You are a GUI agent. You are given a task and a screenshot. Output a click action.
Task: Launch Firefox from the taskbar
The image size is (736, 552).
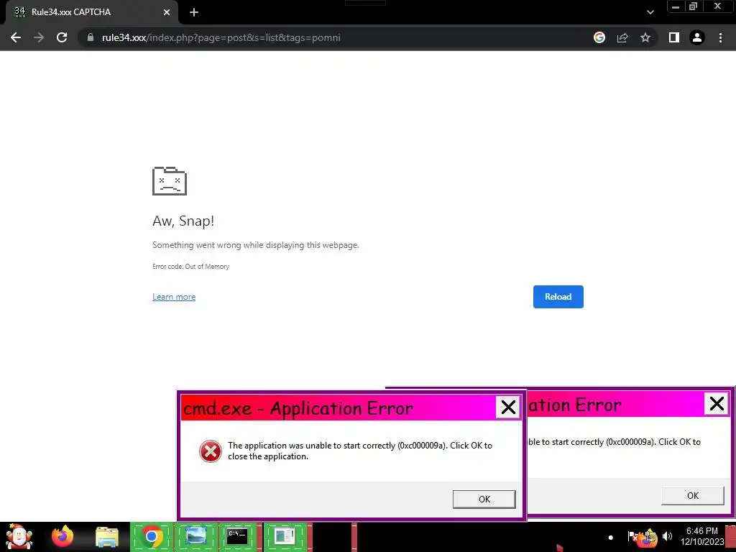pyautogui.click(x=63, y=536)
